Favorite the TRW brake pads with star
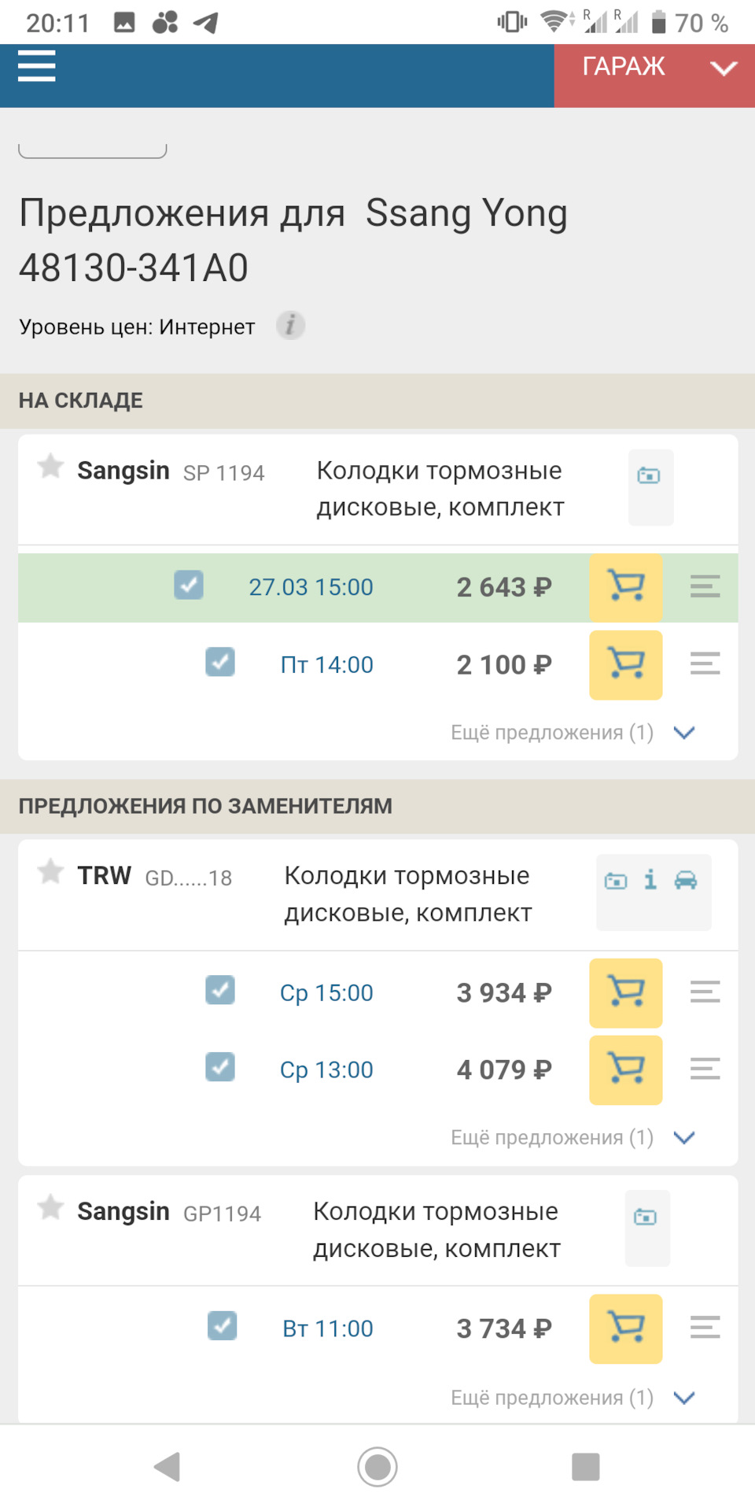 coord(50,871)
